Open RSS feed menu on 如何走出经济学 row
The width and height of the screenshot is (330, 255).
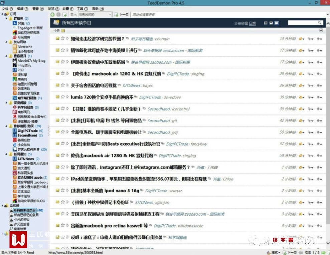[302, 39]
